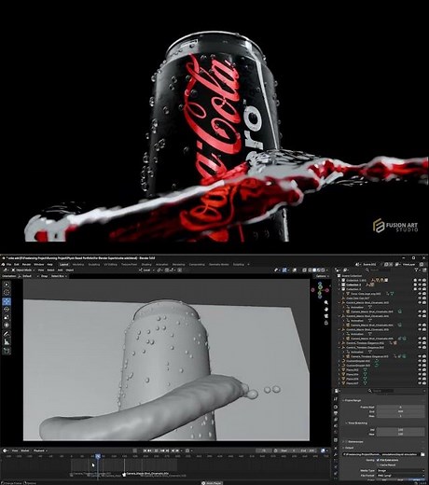Toggle the viewport overlays button
The image size is (429, 485).
point(295,270)
